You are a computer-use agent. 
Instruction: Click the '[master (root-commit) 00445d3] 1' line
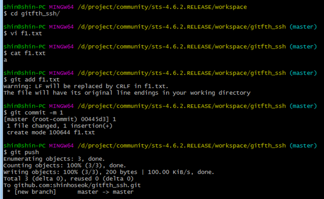(60, 119)
